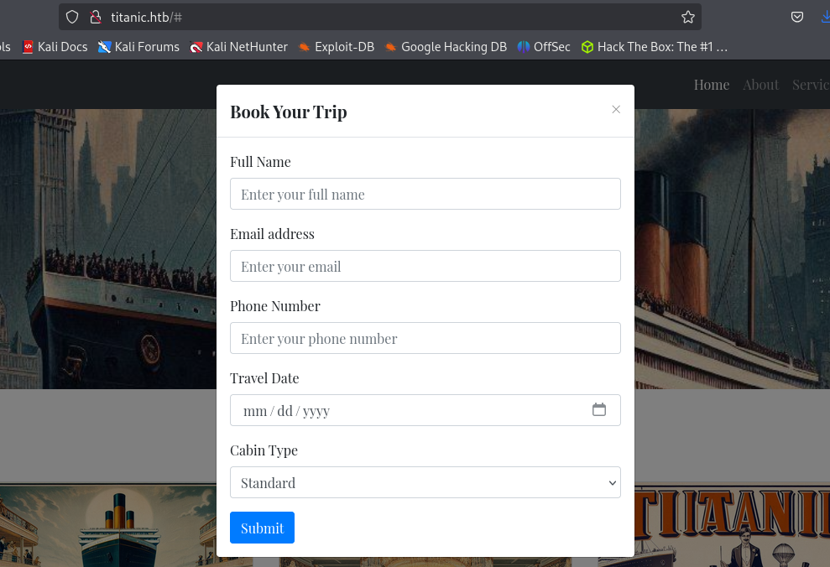The width and height of the screenshot is (830, 567).
Task: Click the bookmark star icon
Action: (688, 17)
